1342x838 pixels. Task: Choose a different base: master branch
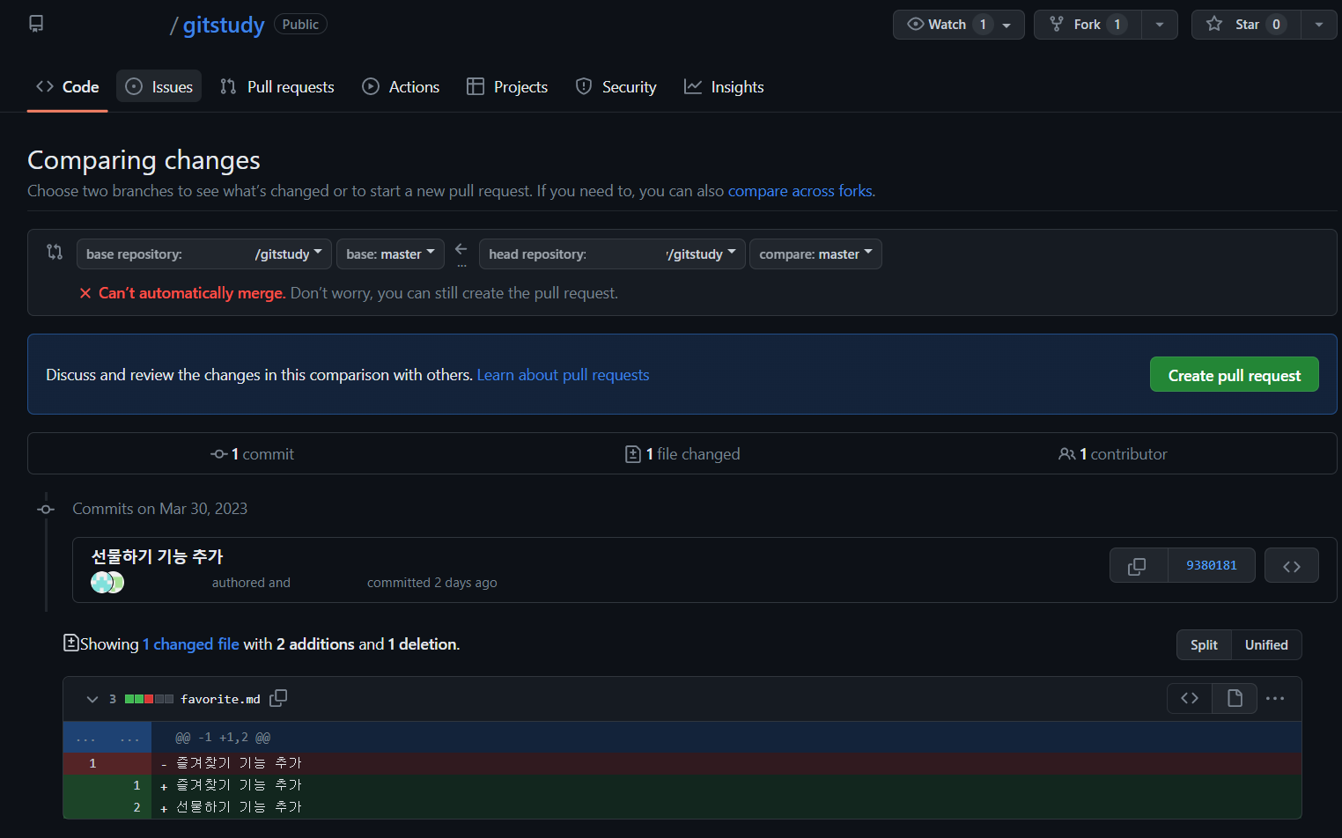click(x=390, y=254)
